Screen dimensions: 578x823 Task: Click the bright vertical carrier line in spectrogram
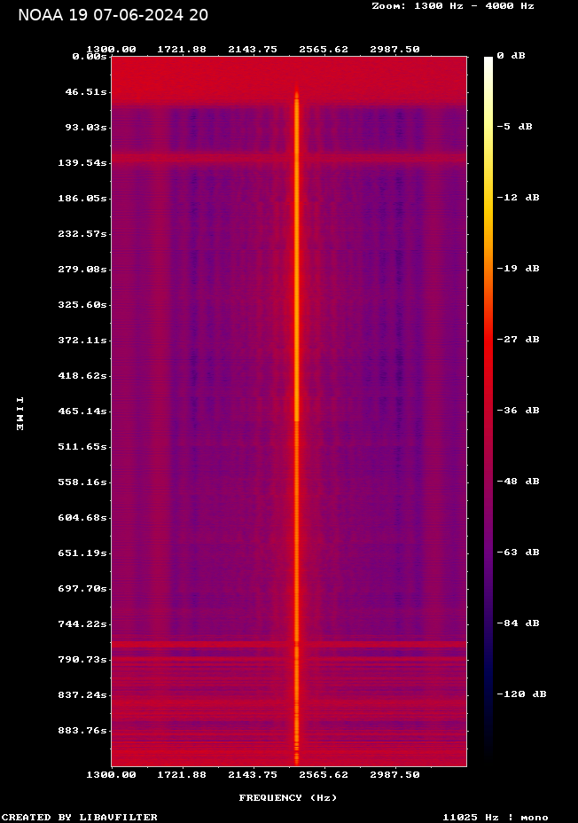(x=297, y=355)
